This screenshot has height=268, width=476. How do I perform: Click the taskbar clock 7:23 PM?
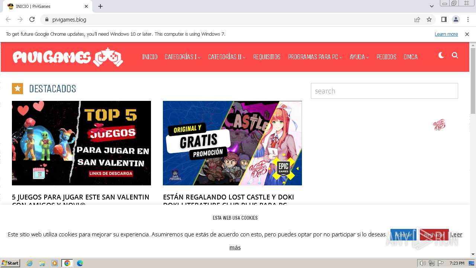[x=457, y=263]
